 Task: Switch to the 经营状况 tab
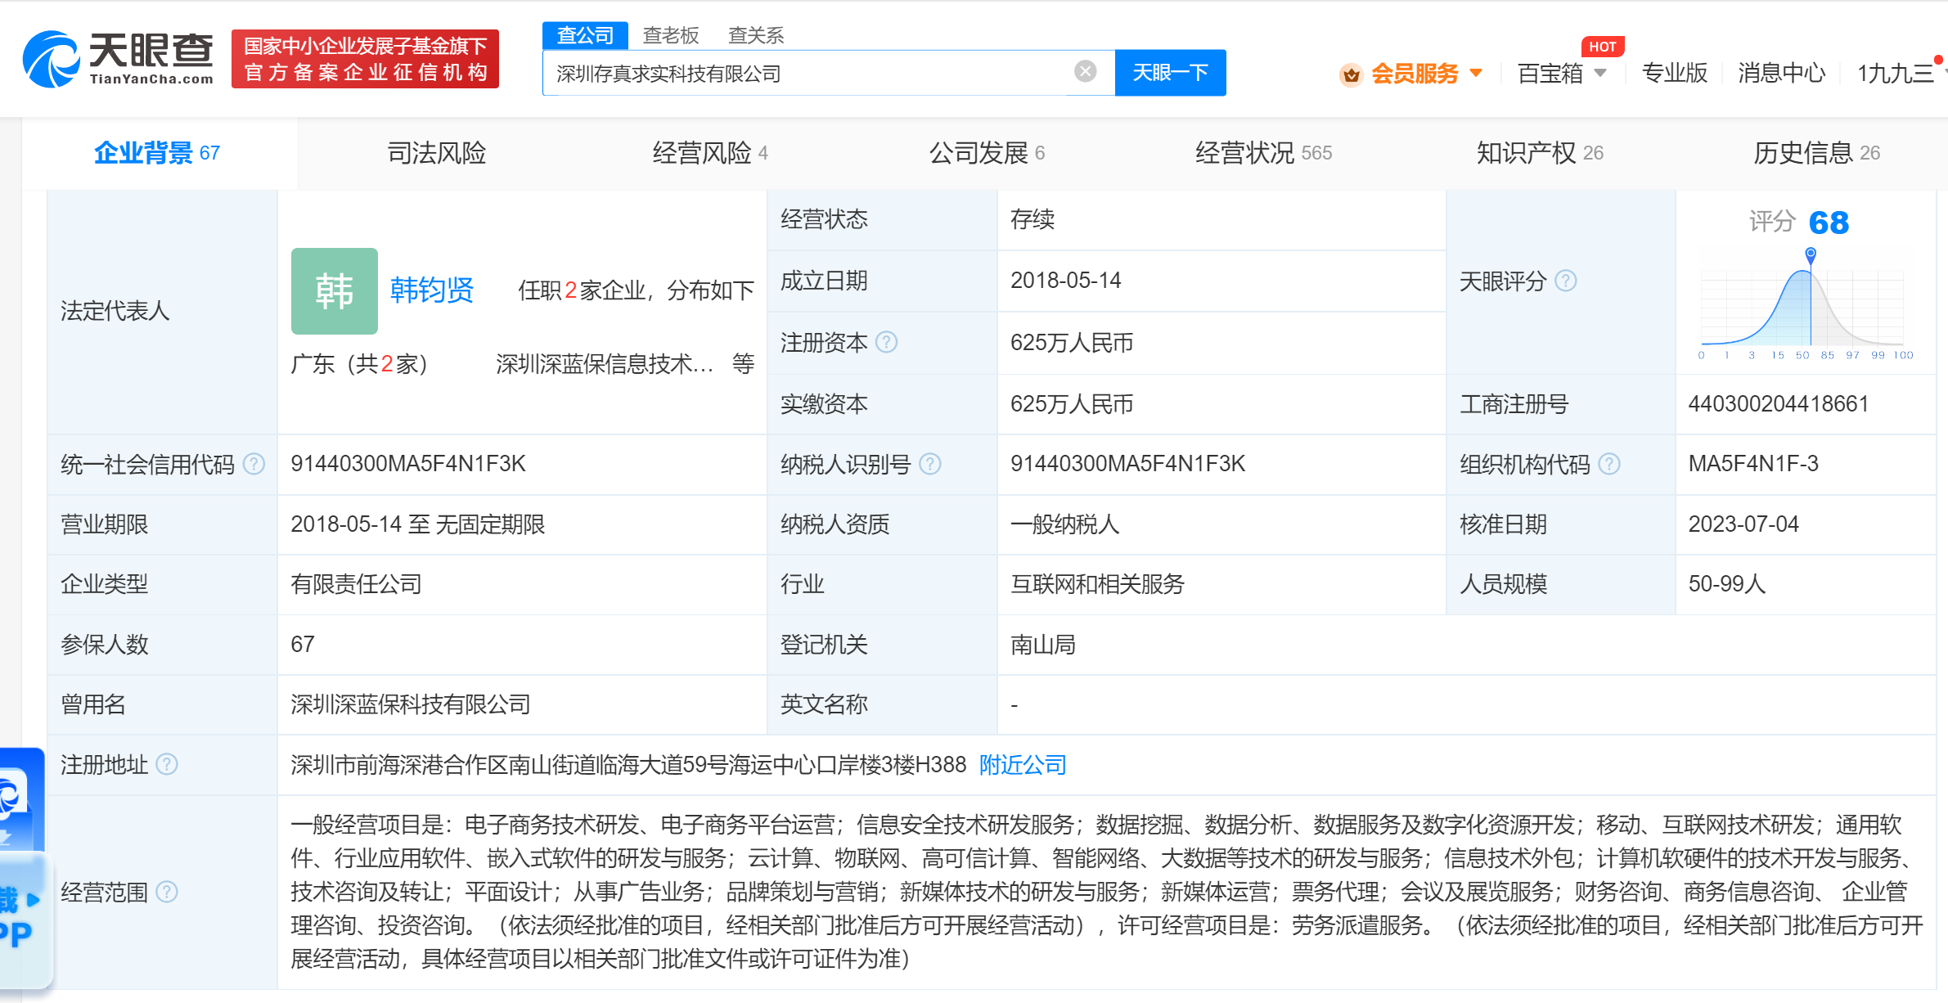pyautogui.click(x=1263, y=153)
